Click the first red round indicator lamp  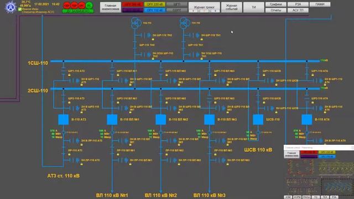(67, 5)
